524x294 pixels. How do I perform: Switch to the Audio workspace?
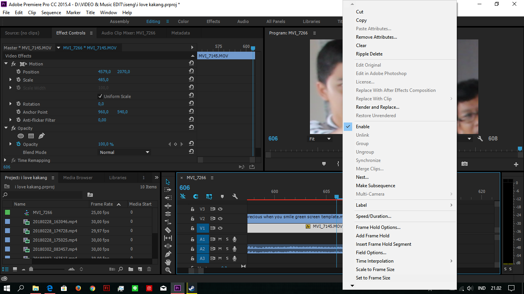coord(243,21)
